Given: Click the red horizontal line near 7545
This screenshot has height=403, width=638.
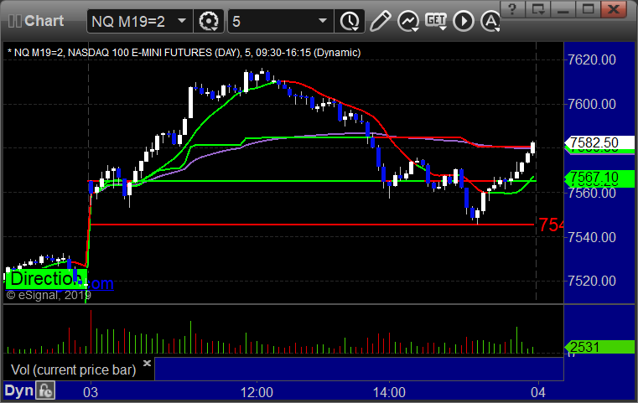Looking at the screenshot, I should coord(312,225).
